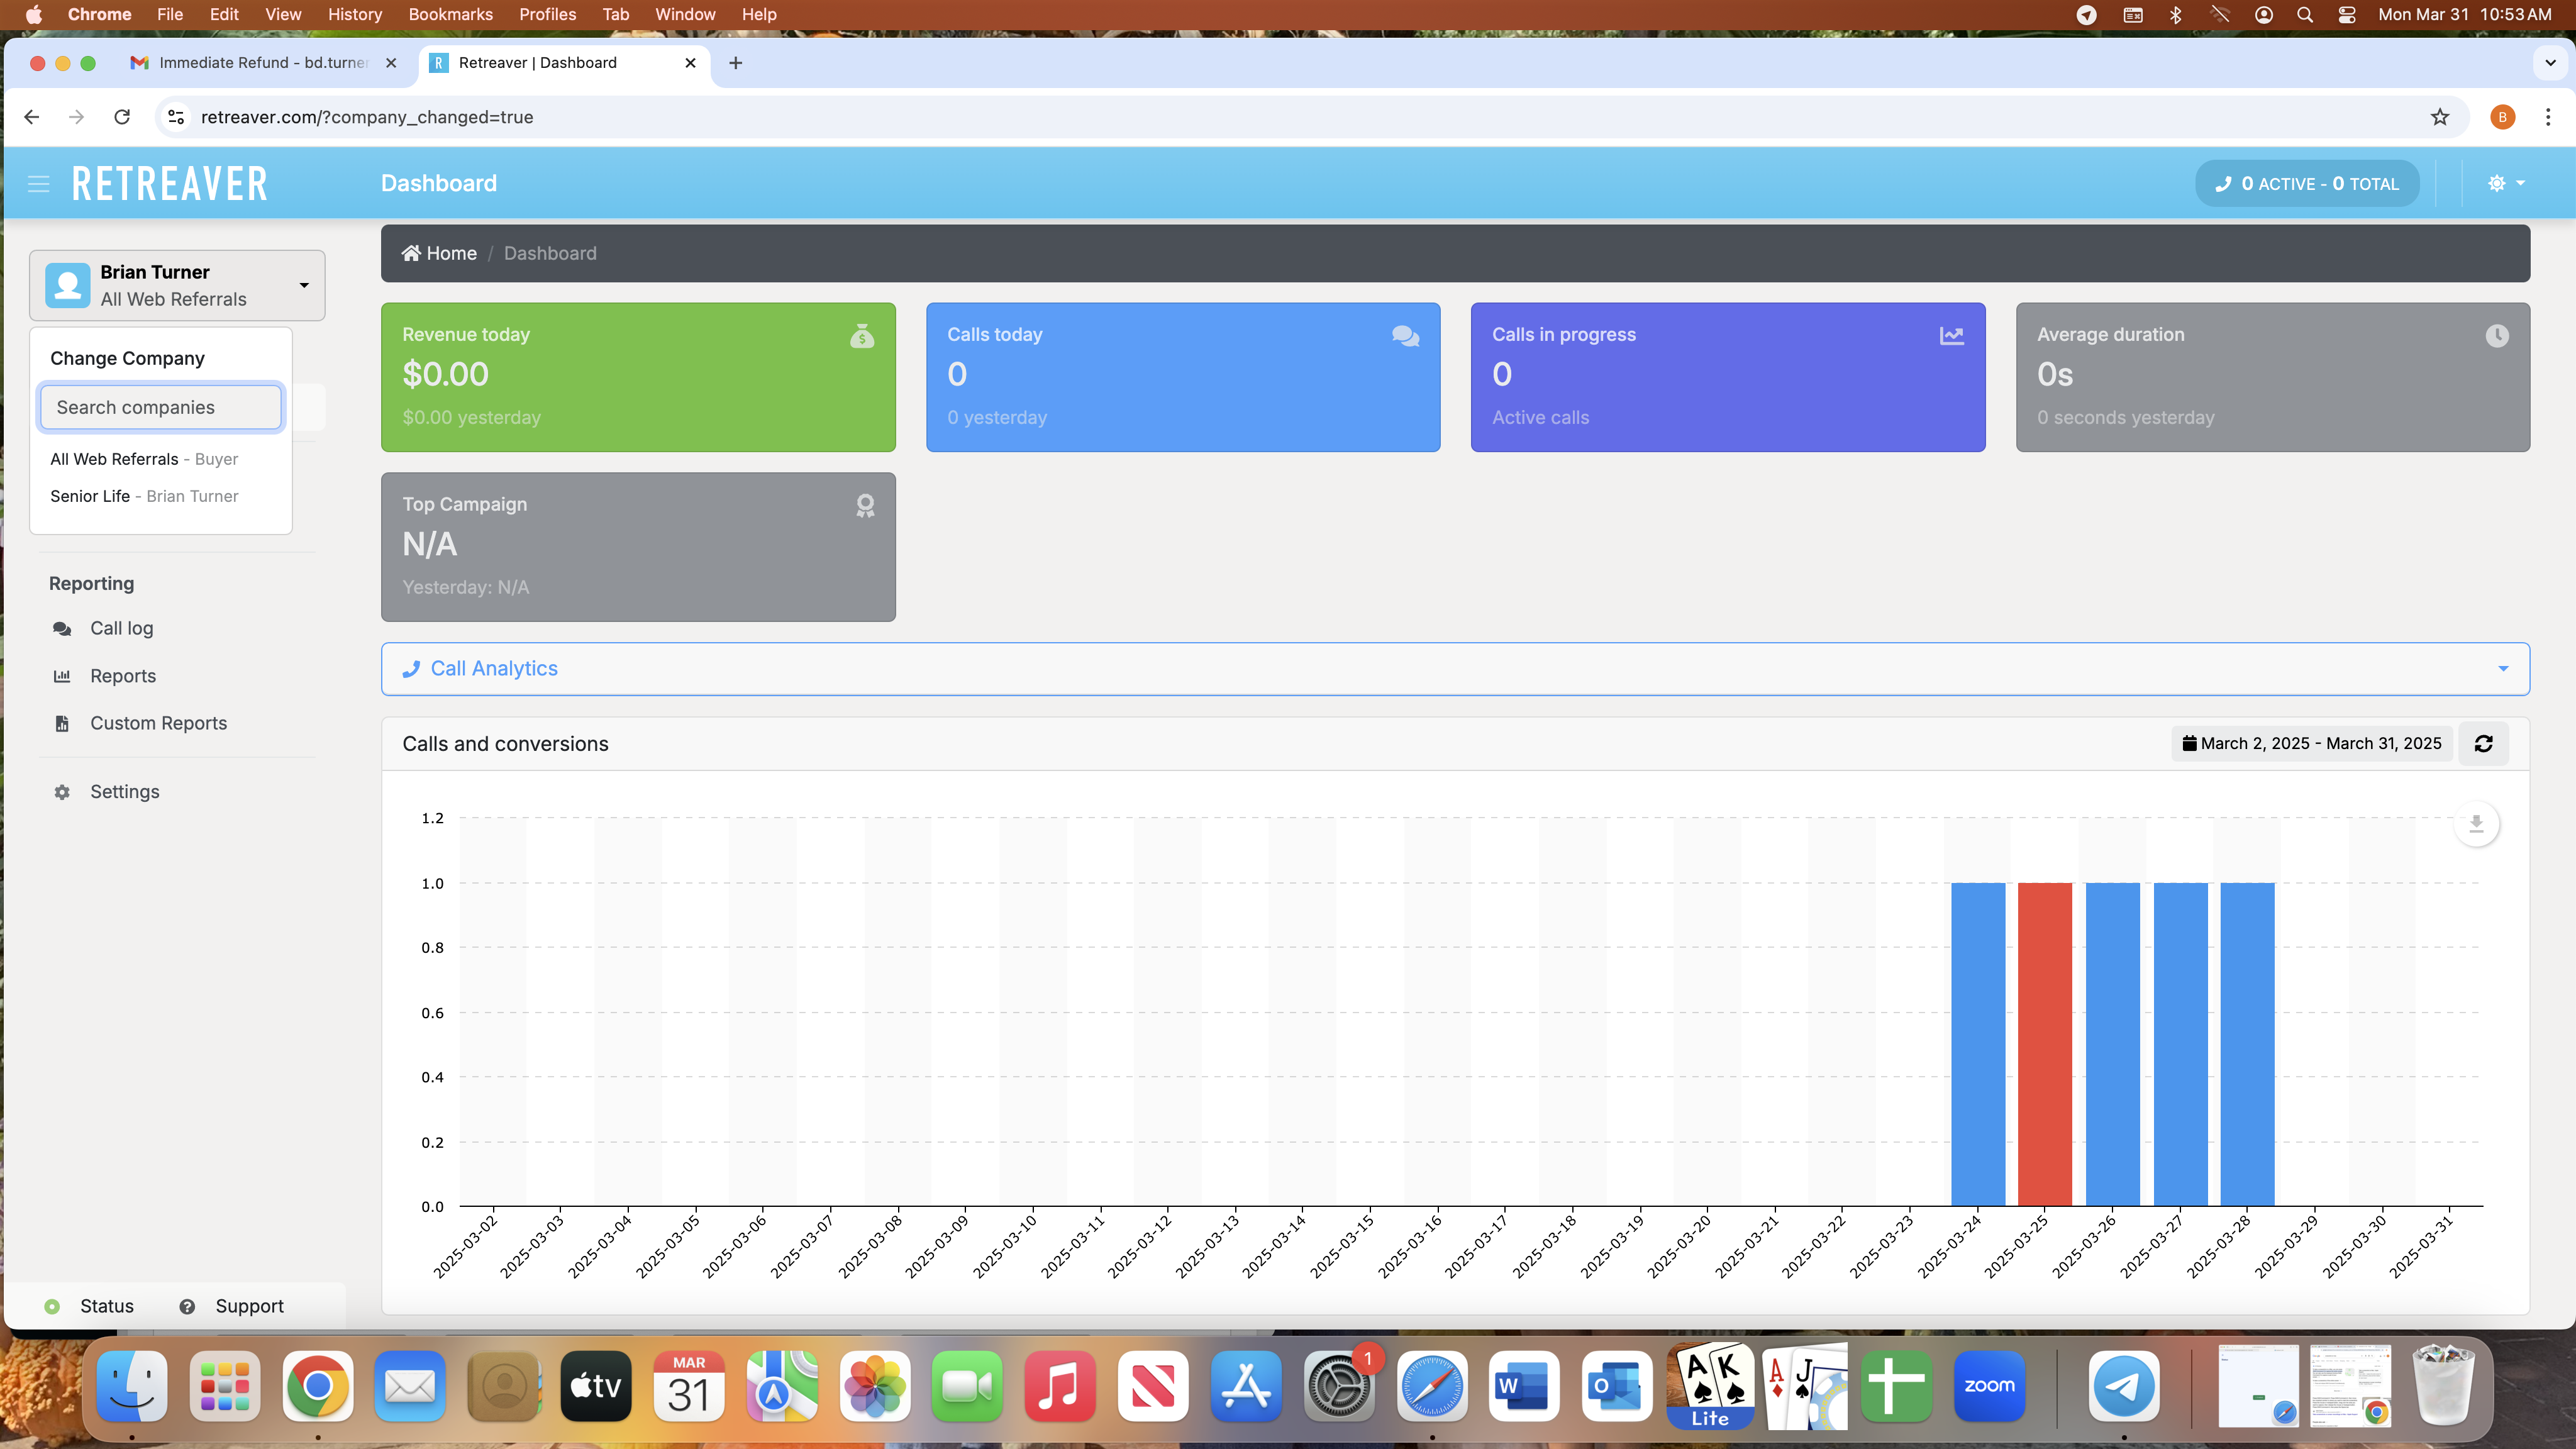Viewport: 2576px width, 1449px height.
Task: Toggle the hamburger sidebar menu icon
Action: [x=38, y=184]
